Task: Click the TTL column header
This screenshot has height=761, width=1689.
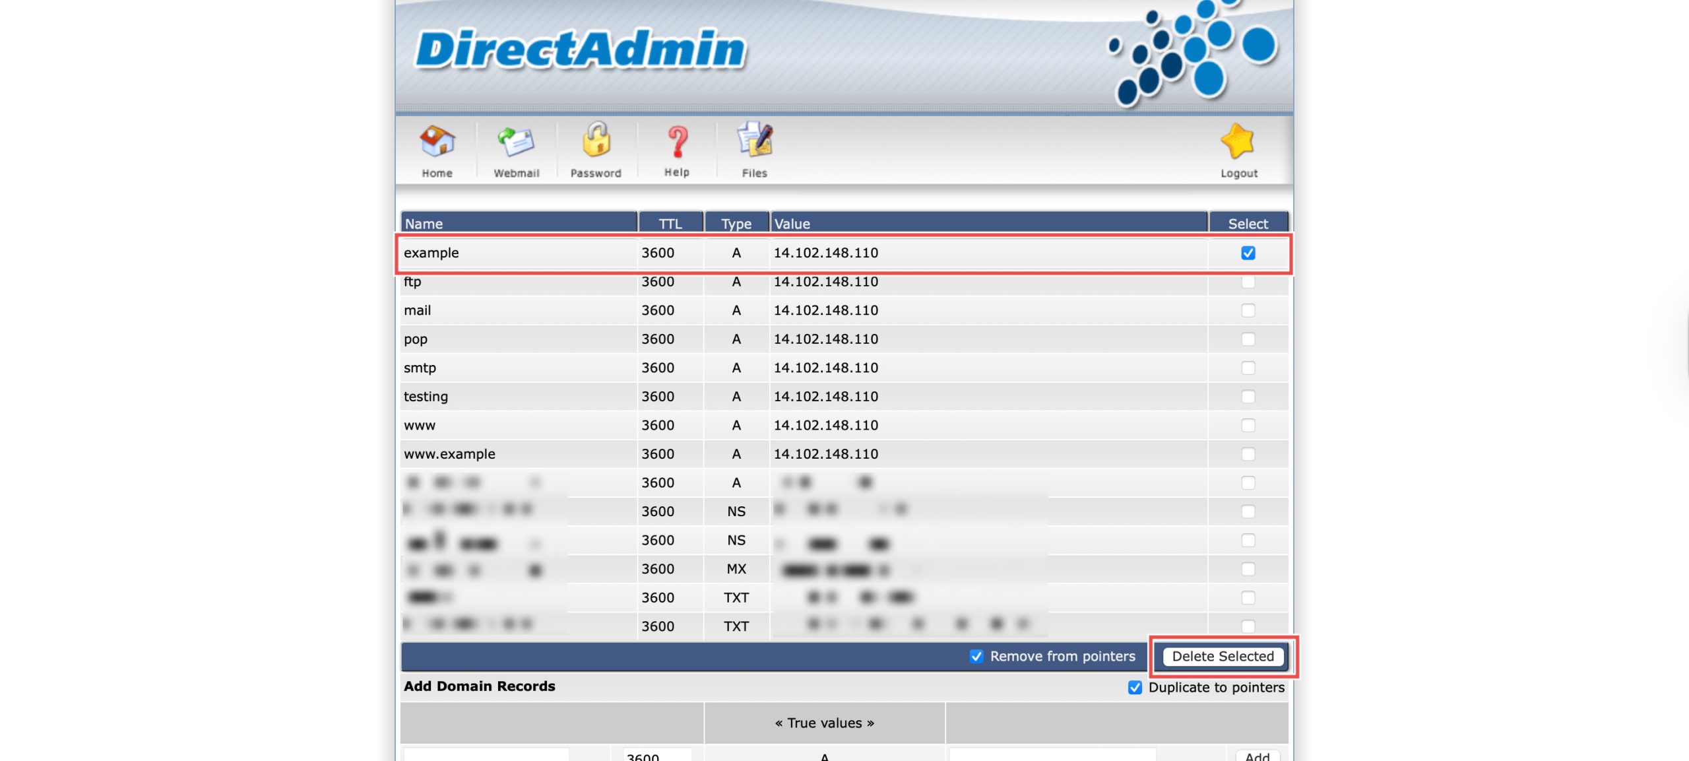Action: 670,224
